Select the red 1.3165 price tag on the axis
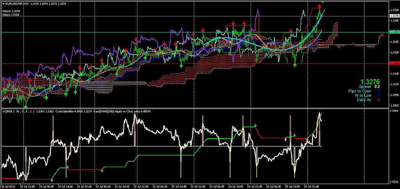400x189 pixels. pos(394,63)
